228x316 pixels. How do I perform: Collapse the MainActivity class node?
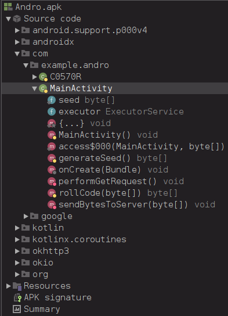[35, 88]
